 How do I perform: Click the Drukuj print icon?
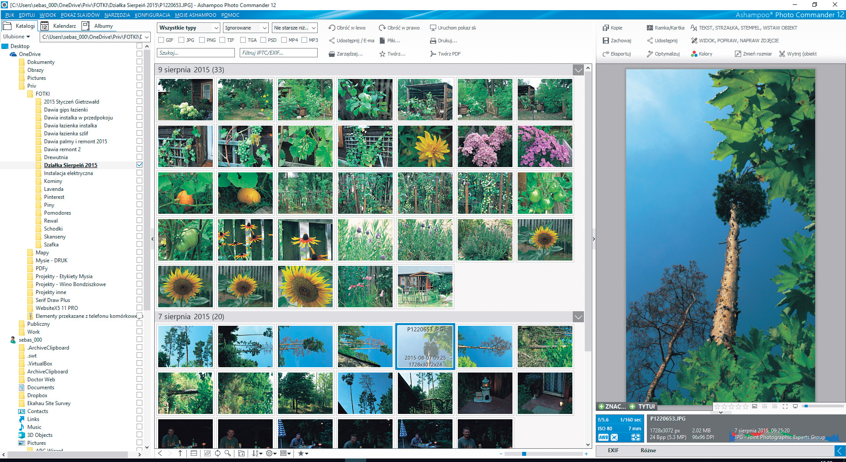pyautogui.click(x=433, y=41)
